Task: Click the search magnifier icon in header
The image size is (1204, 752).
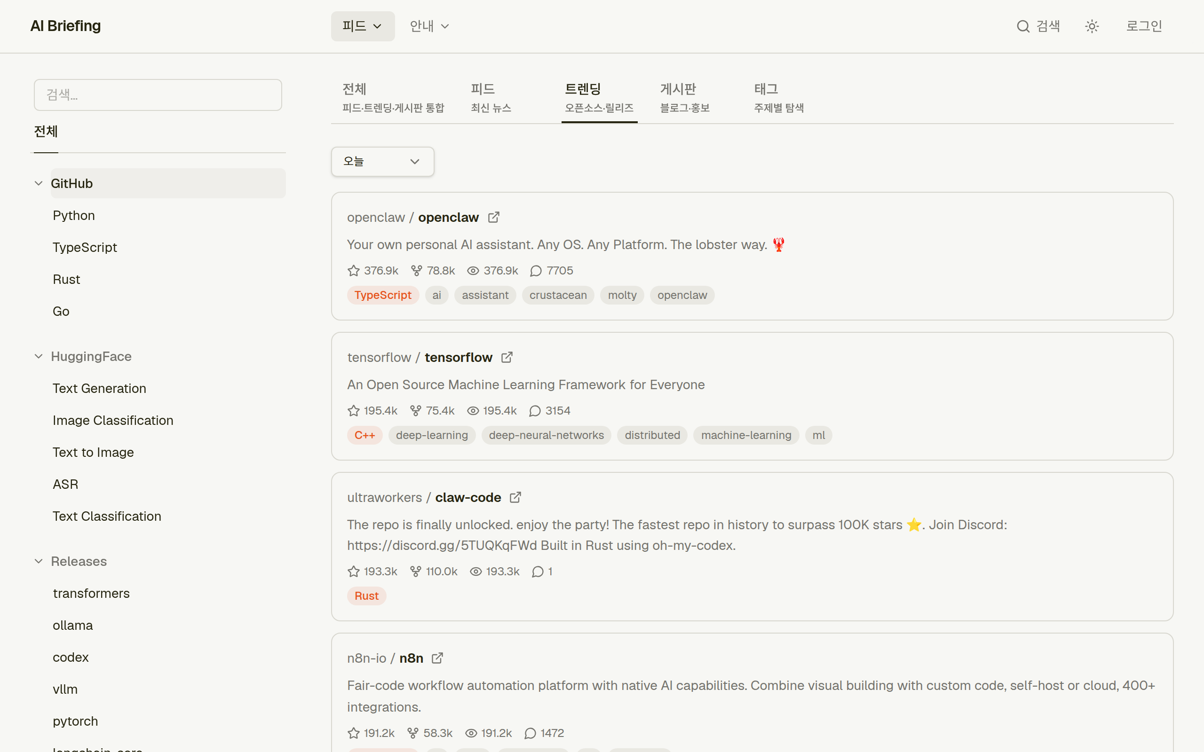Action: tap(1023, 26)
